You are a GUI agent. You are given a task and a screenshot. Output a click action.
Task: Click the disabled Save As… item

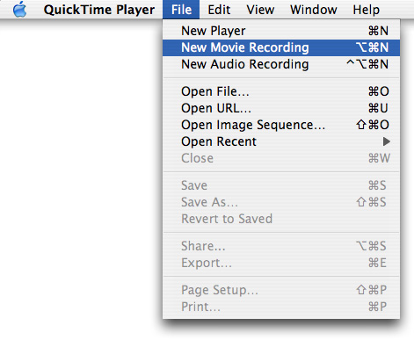[281, 202]
